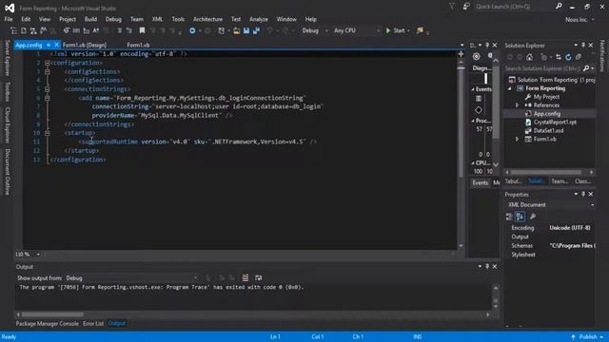Expand the Form1.vb node
Viewport: 609px width, 342px height.
517,140
